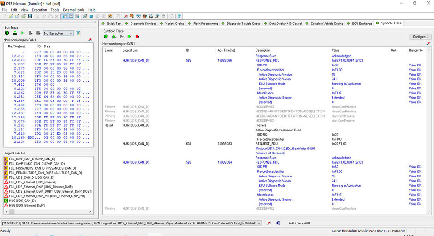This screenshot has height=236, width=434.
Task: Switch to the Diagnostic Trouble Codes tab
Action: click(x=243, y=24)
